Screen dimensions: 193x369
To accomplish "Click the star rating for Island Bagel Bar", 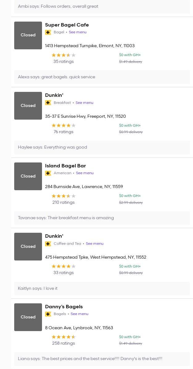I will click(x=63, y=196).
